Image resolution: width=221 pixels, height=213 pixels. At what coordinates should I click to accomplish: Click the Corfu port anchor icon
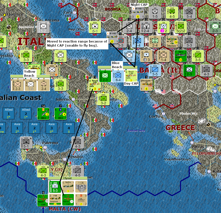tap(163, 114)
